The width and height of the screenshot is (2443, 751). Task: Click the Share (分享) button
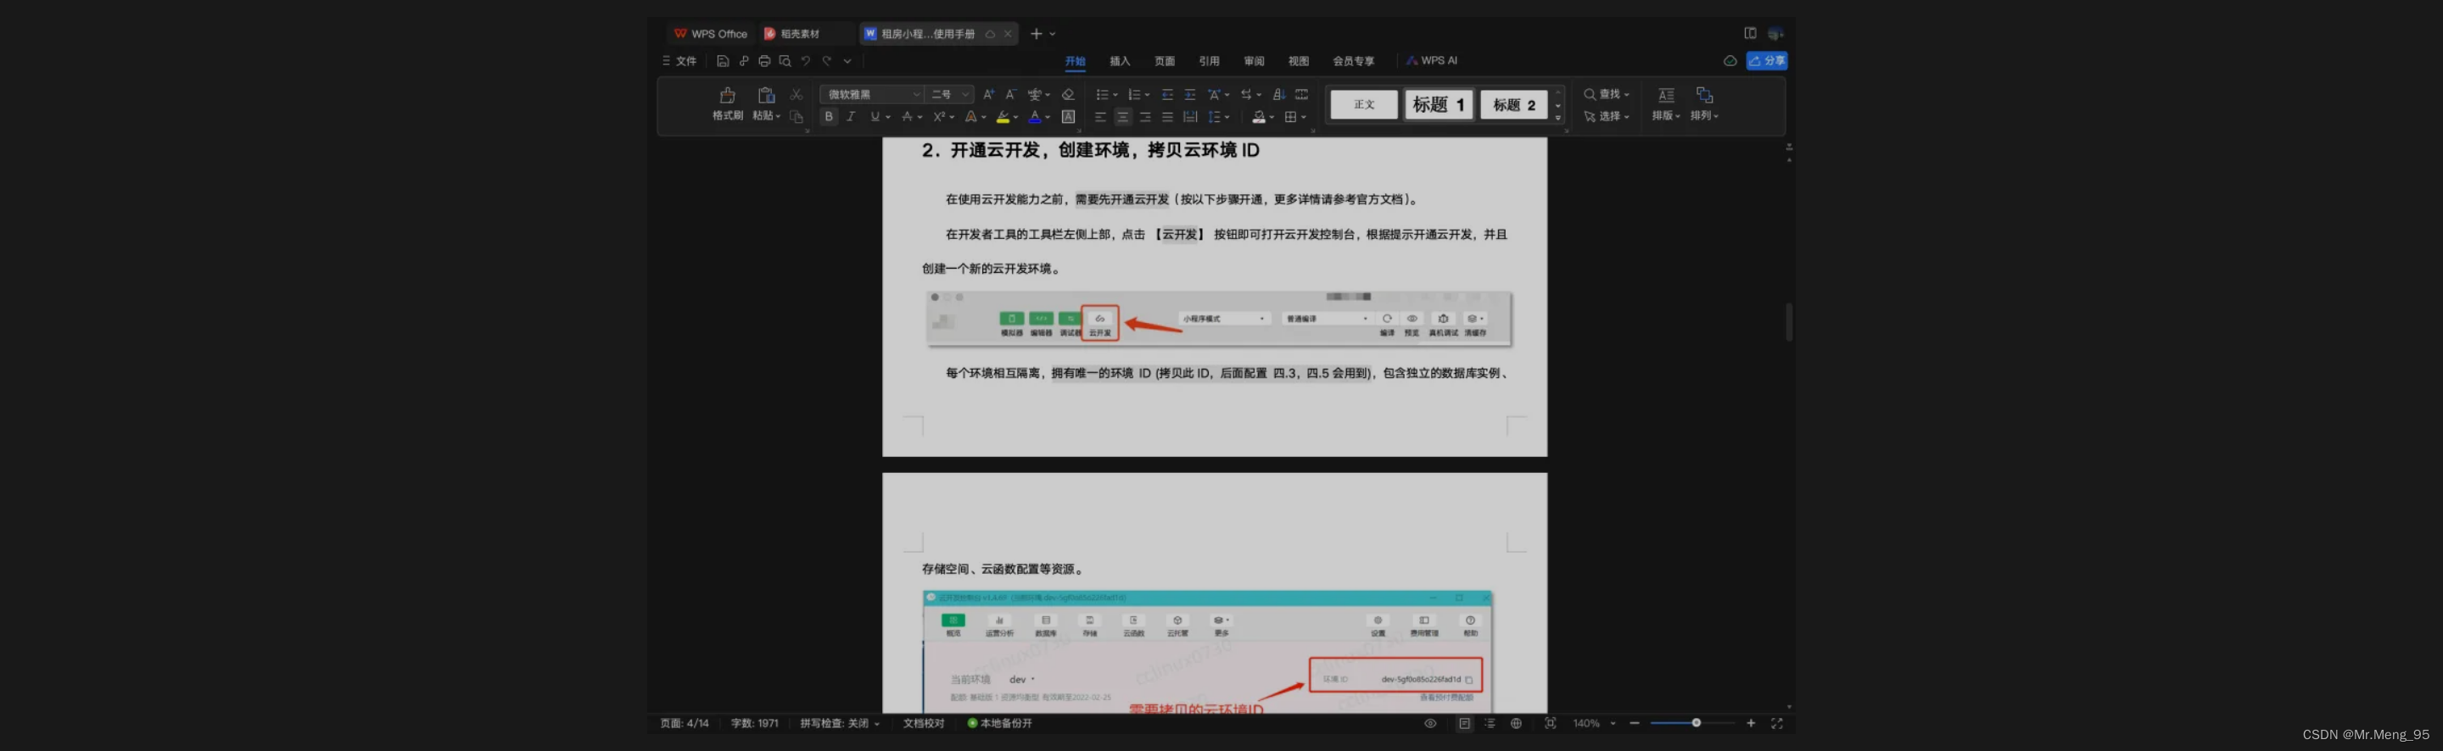coord(1767,61)
